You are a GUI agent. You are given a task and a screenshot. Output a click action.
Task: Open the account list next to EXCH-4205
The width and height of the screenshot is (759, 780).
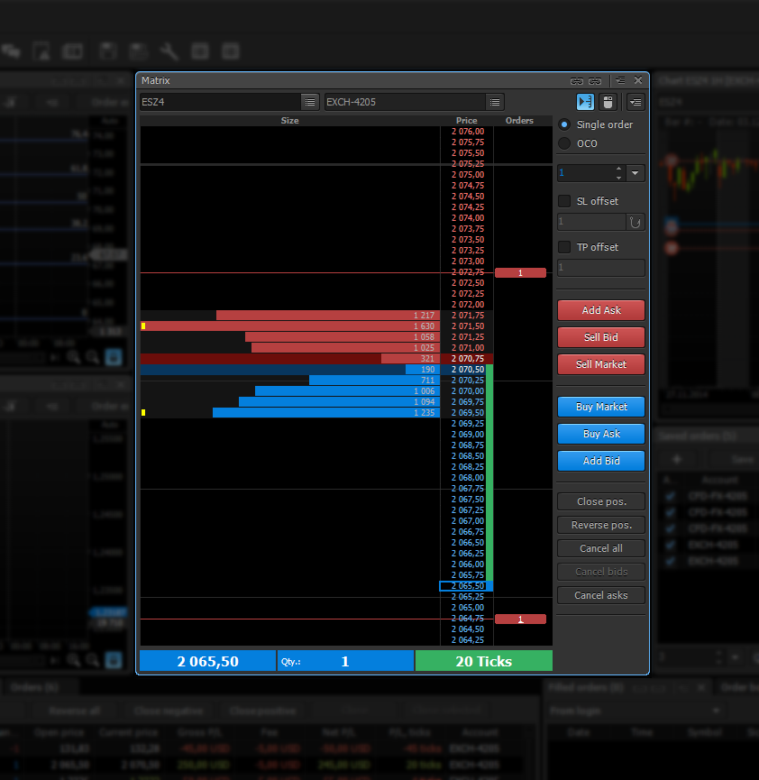coord(494,102)
